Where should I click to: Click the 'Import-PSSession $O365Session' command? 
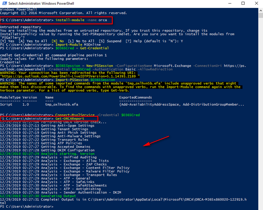[x=85, y=80]
